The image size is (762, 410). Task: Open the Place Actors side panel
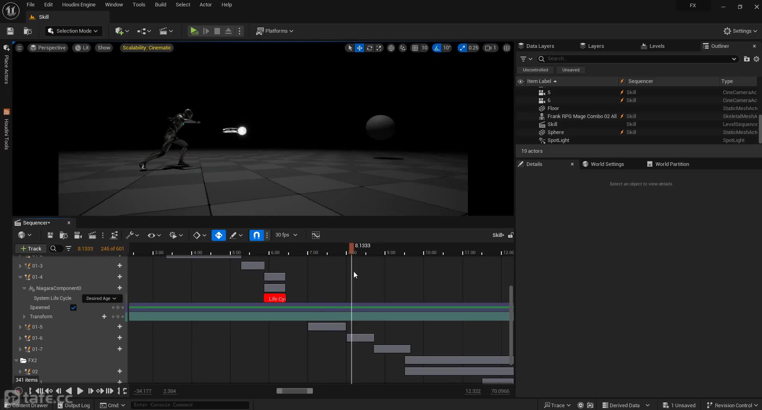(x=6, y=65)
